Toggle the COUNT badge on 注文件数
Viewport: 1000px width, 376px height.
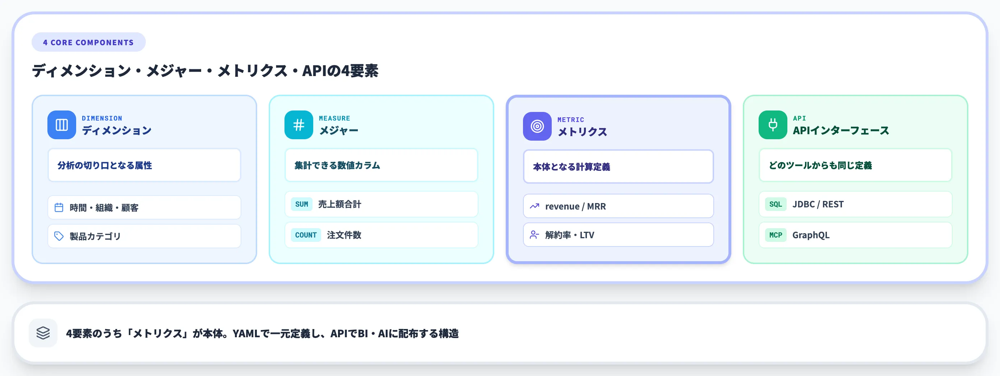(x=306, y=235)
